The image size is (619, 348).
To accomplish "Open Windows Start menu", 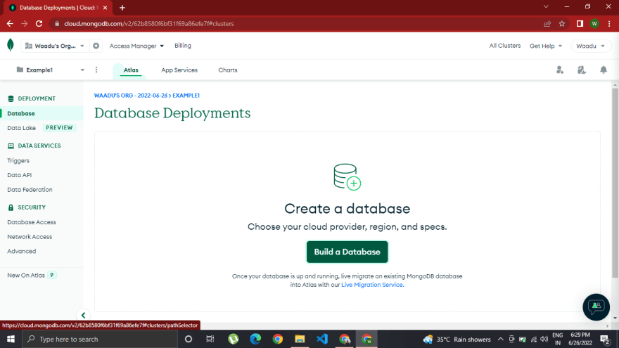I will coord(11,339).
